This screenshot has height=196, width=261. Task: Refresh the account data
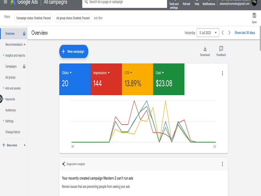click(x=186, y=3)
